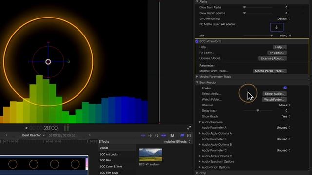Open GPU Rendering Default dropdown
This screenshot has height=175, width=312.
[x=284, y=18]
